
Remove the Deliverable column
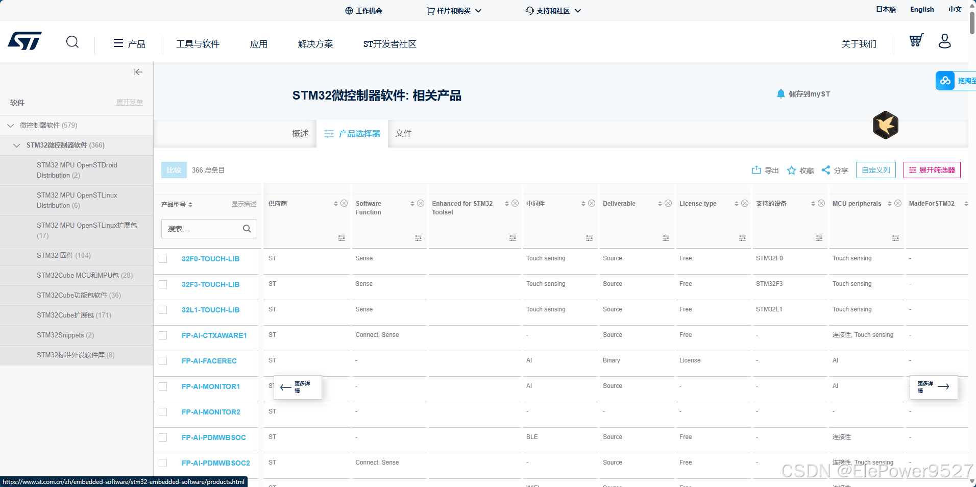668,203
